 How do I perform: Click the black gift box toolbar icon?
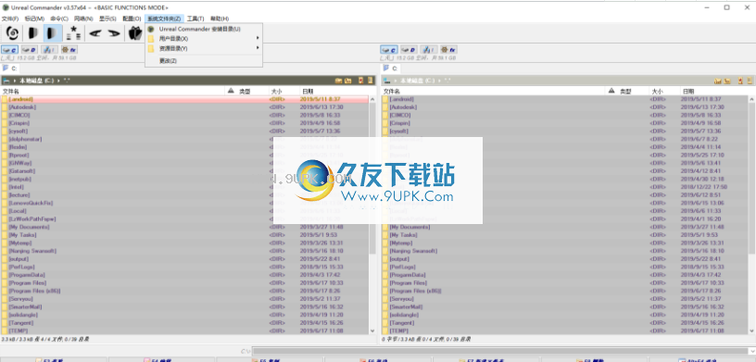[135, 33]
